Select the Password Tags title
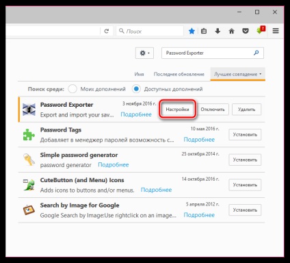 [x=61, y=130]
